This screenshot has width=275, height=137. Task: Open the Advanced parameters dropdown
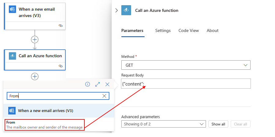[163, 124]
